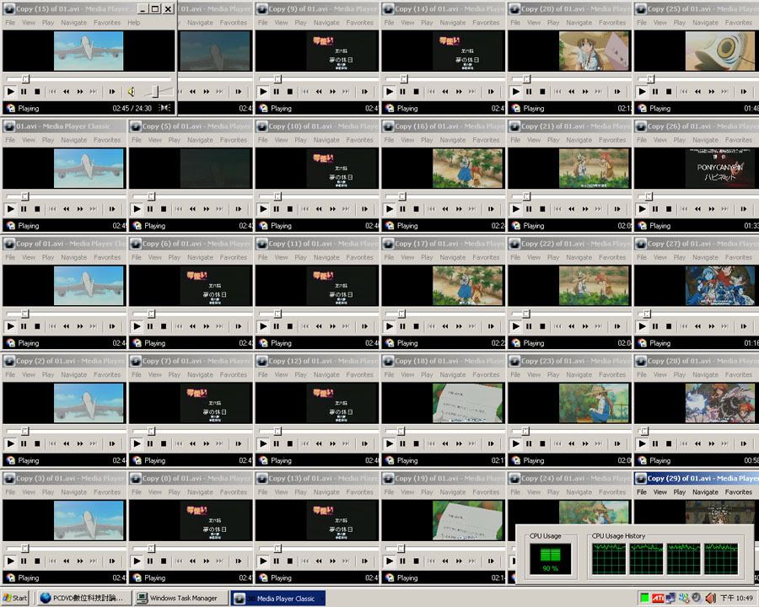Click PONY CANYON video frame in Copy (26)
Screen dimensions: 759x607
pos(720,168)
